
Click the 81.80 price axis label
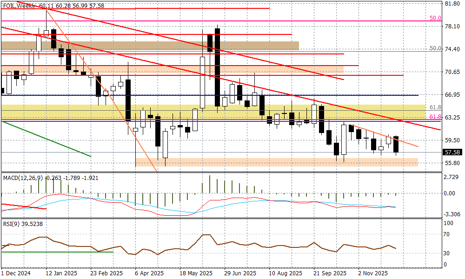(x=452, y=4)
